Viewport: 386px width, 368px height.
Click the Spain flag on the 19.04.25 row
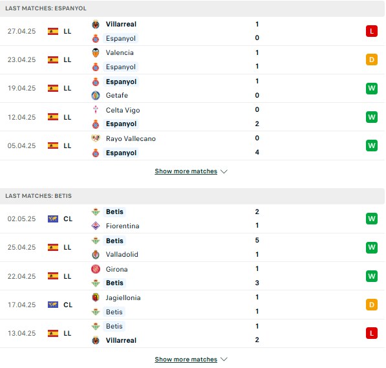click(x=53, y=88)
